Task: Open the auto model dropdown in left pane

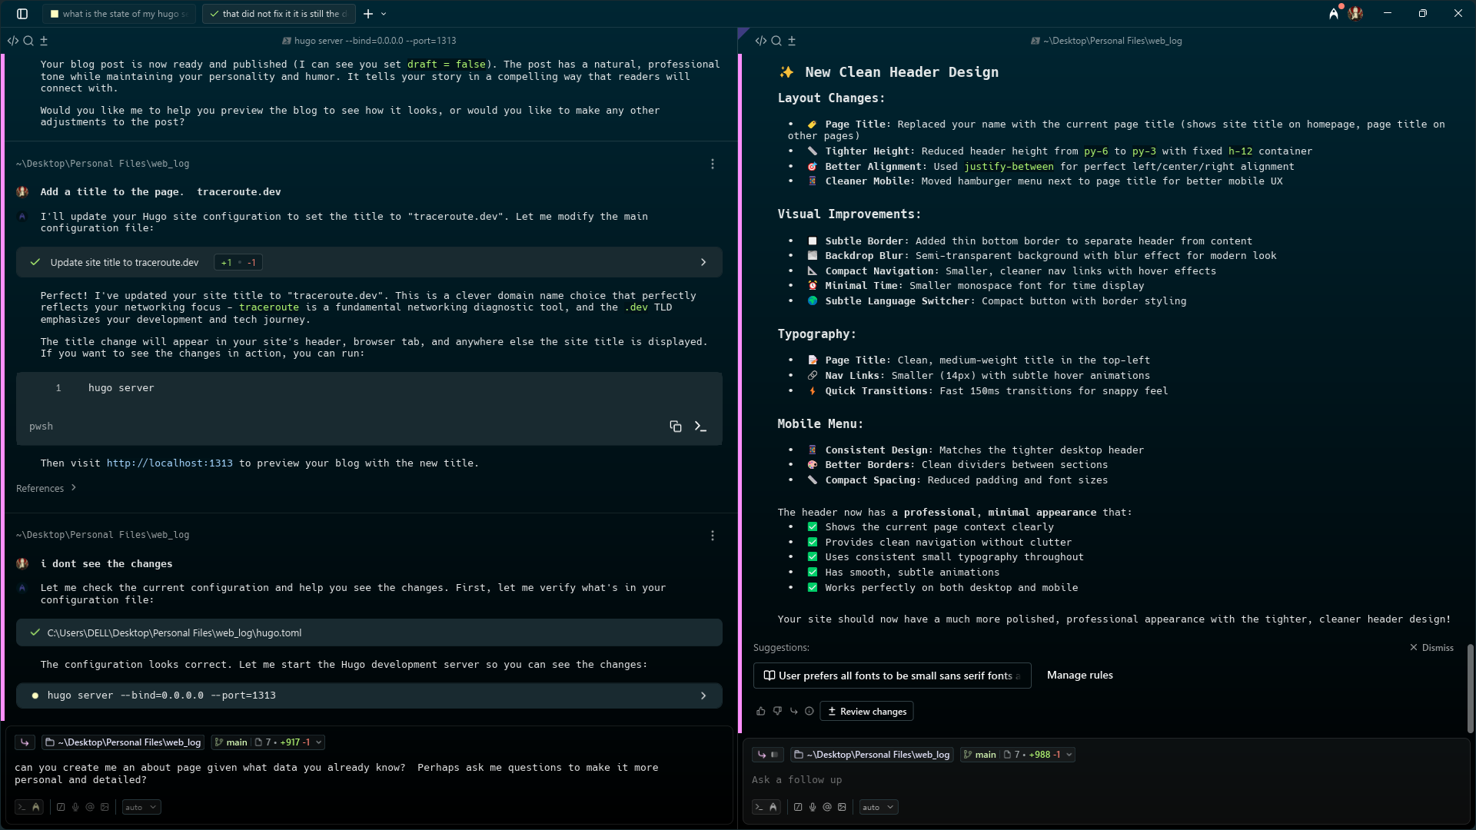Action: (141, 808)
